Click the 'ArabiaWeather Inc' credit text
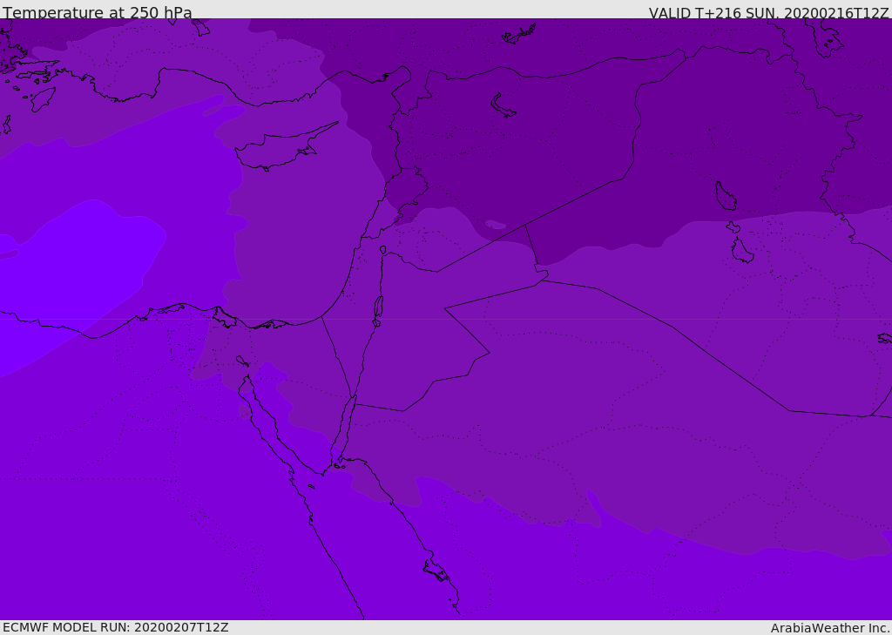The image size is (892, 635). pyautogui.click(x=829, y=628)
